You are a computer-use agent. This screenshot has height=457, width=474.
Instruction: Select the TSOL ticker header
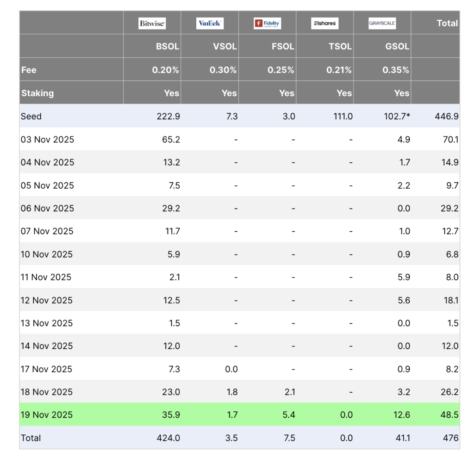tap(340, 47)
